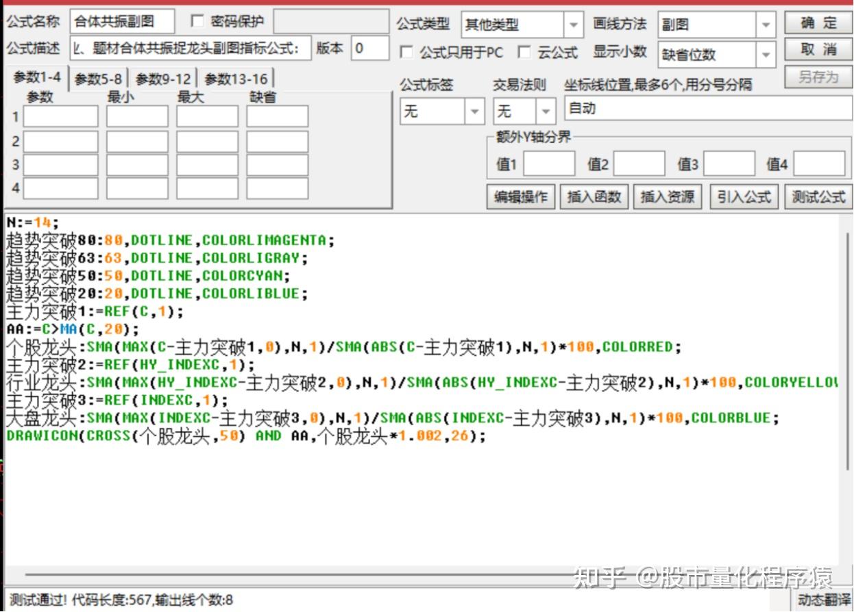This screenshot has height=612, width=854.
Task: Click the 大盘龙头 formula line
Action: pyautogui.click(x=393, y=418)
